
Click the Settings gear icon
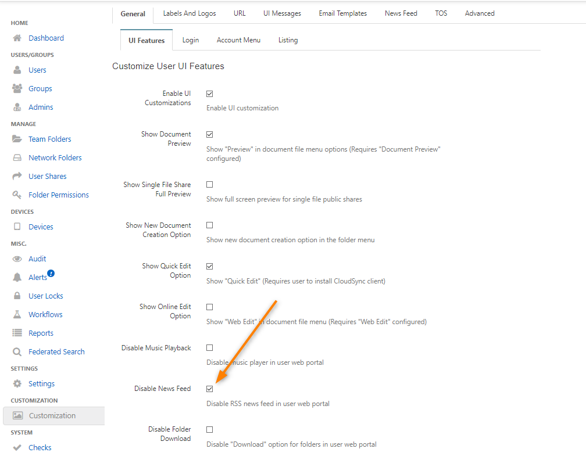(x=17, y=384)
